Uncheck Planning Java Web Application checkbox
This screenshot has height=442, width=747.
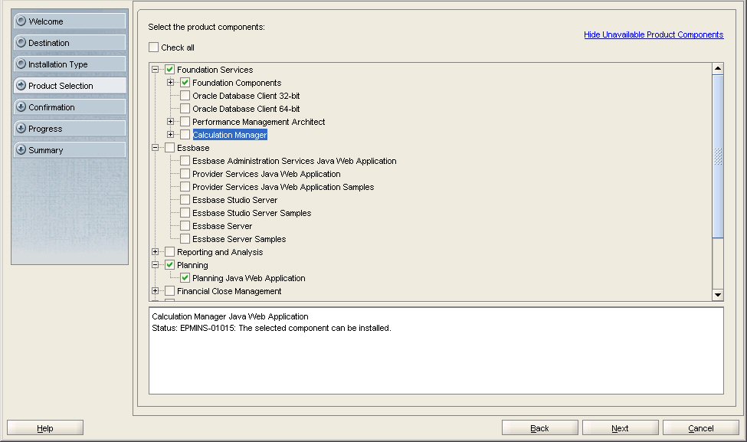(x=185, y=277)
